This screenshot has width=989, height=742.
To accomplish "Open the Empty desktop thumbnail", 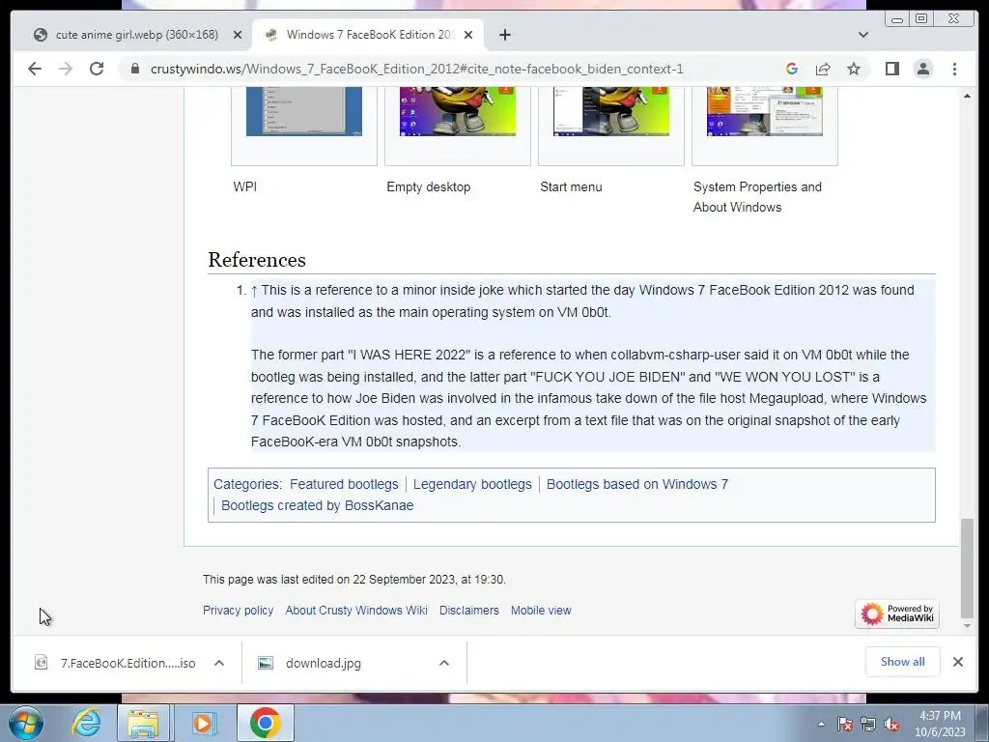I will pyautogui.click(x=457, y=111).
